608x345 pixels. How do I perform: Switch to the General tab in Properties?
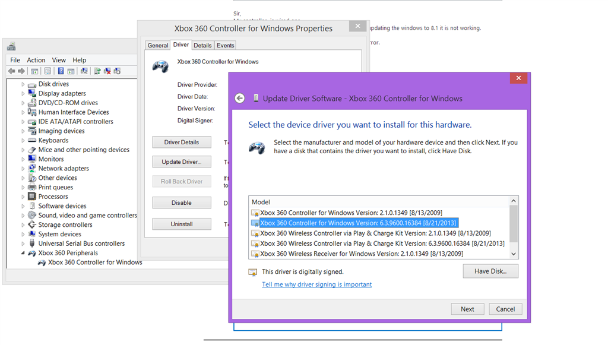pos(158,45)
